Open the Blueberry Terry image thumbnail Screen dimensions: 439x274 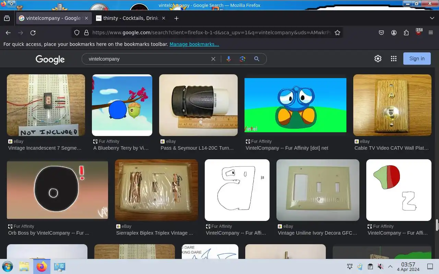[122, 105]
